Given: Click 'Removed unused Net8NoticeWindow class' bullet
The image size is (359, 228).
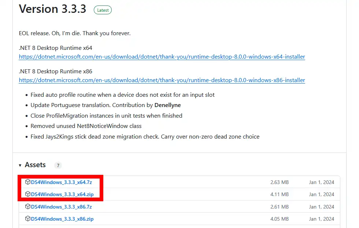Looking at the screenshot, I should tap(86, 126).
